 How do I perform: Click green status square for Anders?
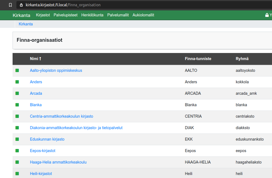(17, 82)
